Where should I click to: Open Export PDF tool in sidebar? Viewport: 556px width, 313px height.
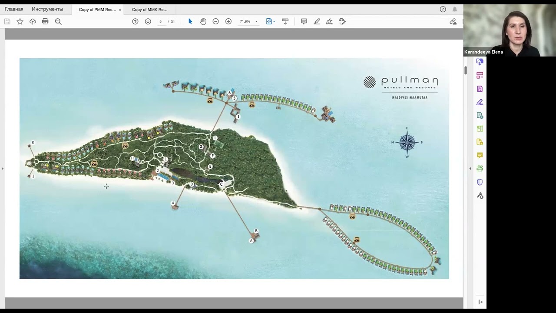coord(480,62)
